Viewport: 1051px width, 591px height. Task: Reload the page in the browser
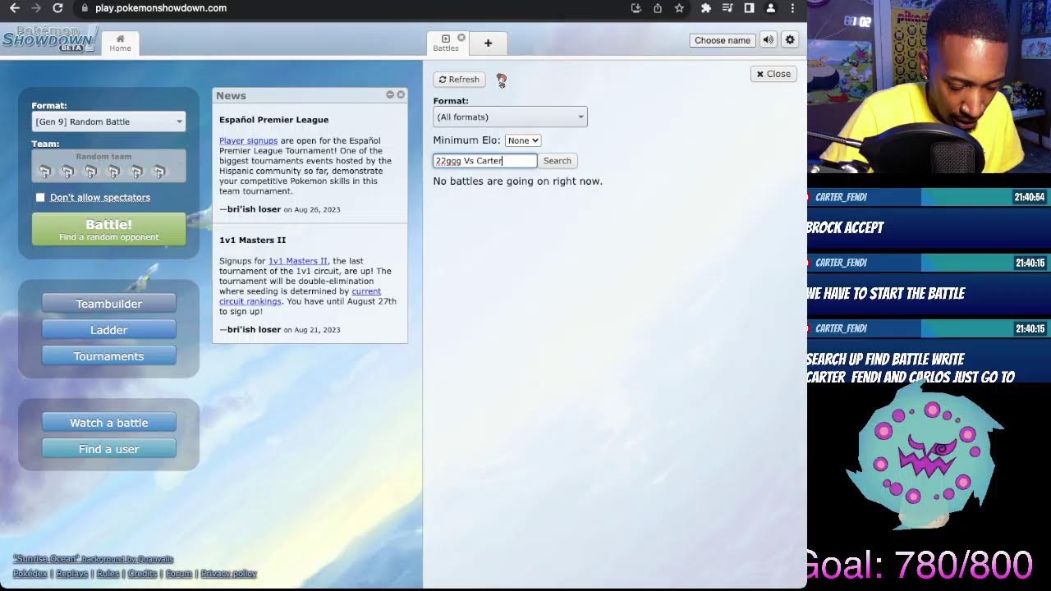(x=57, y=8)
